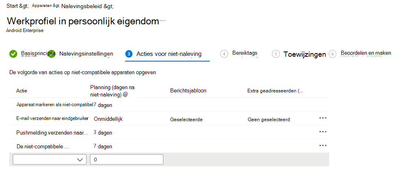Open the ellipsis menu beside page title

coord(163,21)
